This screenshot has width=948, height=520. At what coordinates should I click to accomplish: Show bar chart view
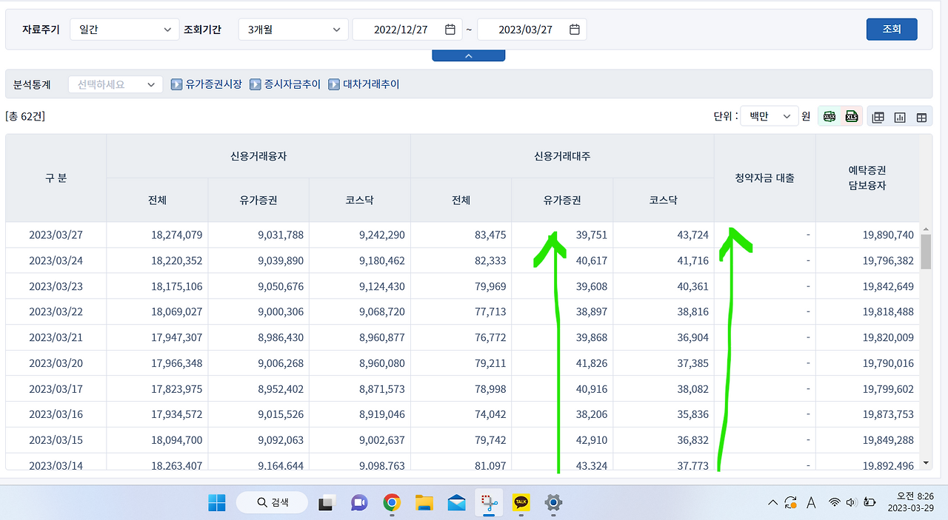click(x=900, y=117)
